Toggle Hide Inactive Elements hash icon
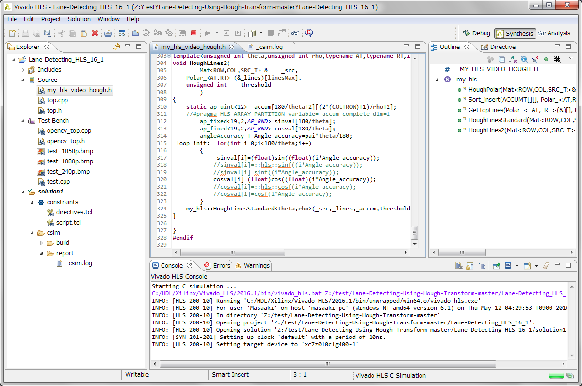Image resolution: width=582 pixels, height=386 pixels. coord(557,59)
